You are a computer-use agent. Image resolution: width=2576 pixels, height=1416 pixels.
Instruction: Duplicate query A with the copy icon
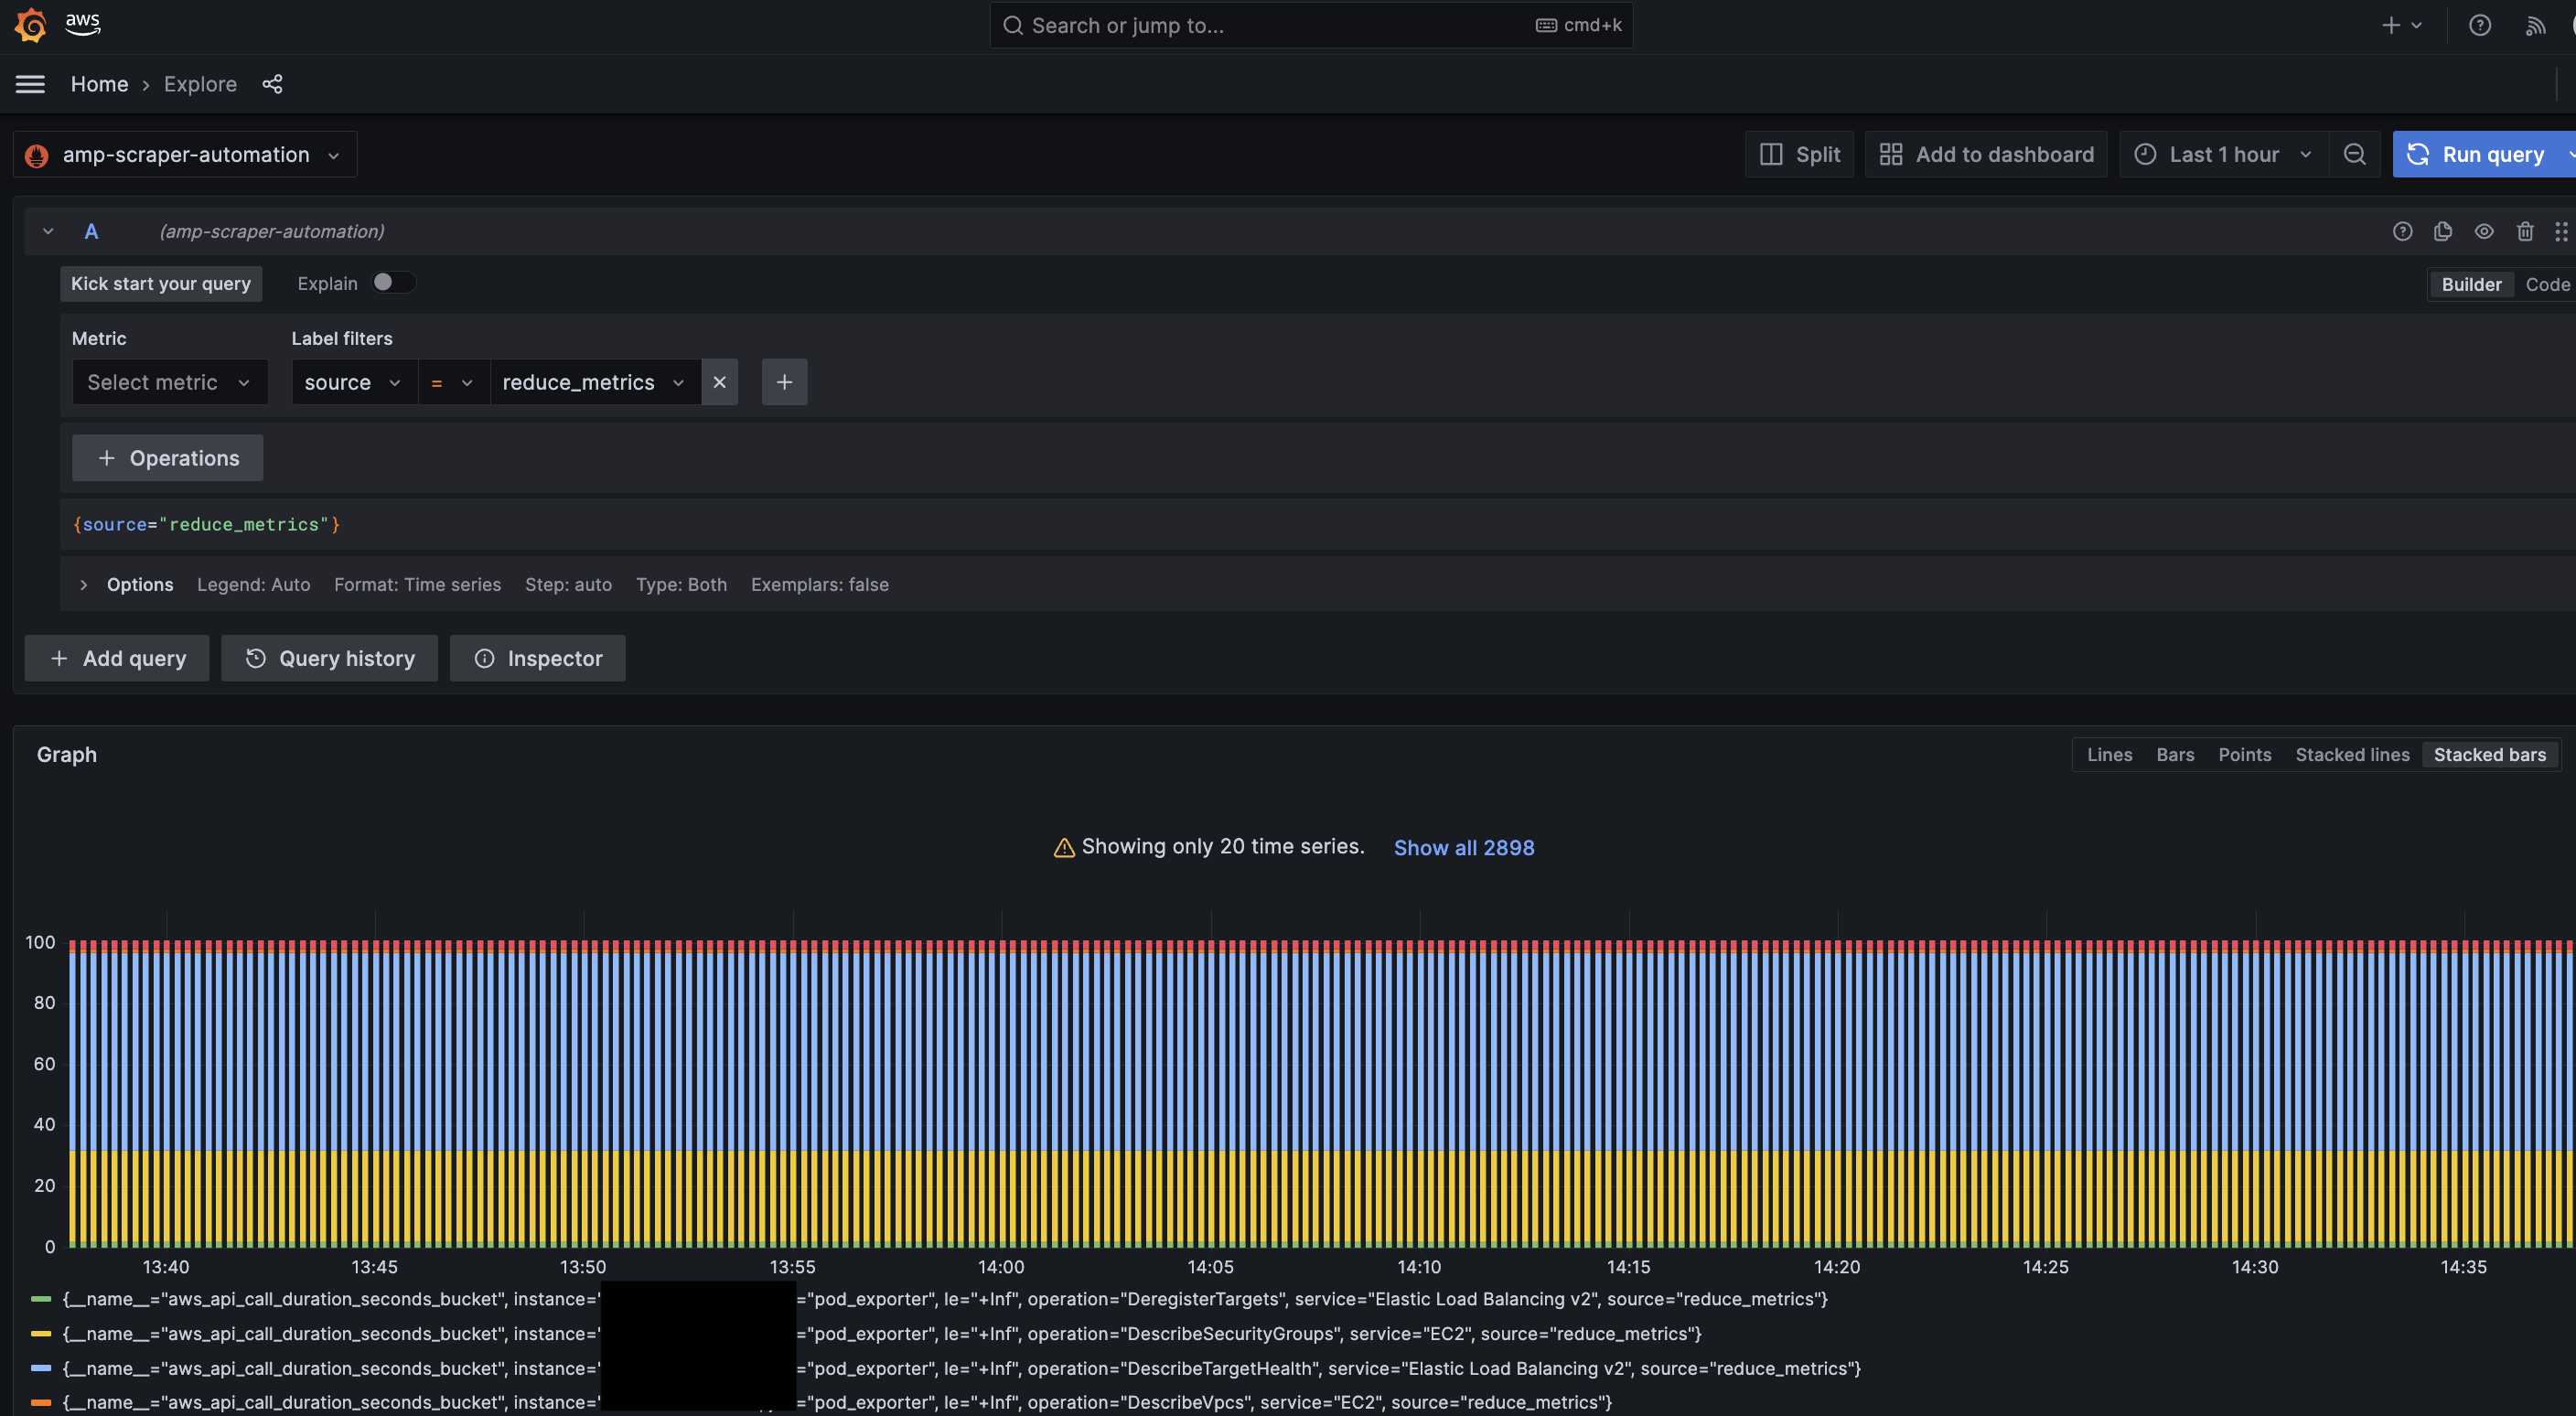[2443, 231]
